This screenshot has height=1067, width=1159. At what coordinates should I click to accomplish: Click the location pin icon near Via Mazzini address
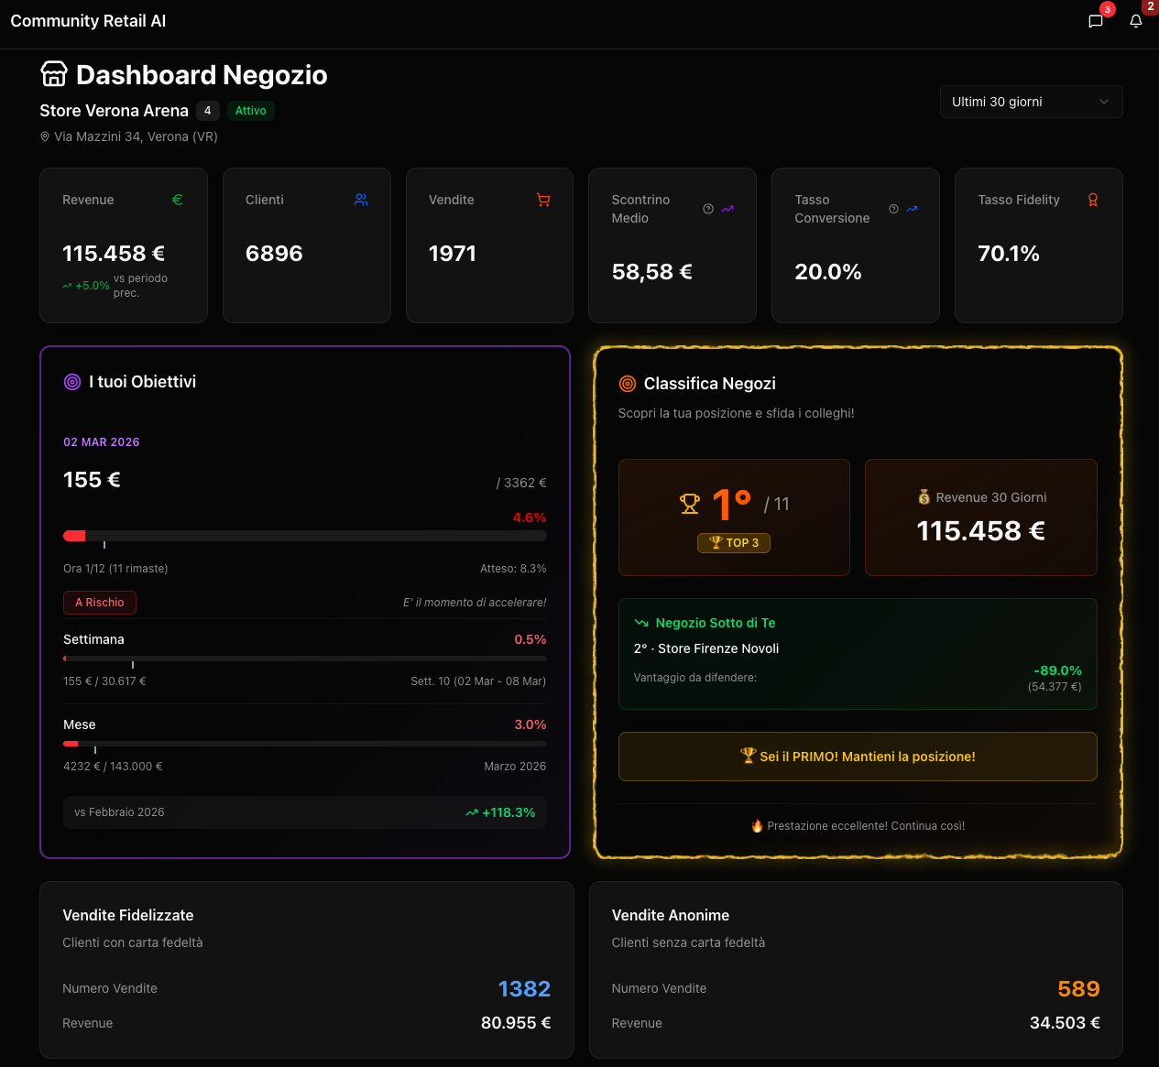pos(44,136)
